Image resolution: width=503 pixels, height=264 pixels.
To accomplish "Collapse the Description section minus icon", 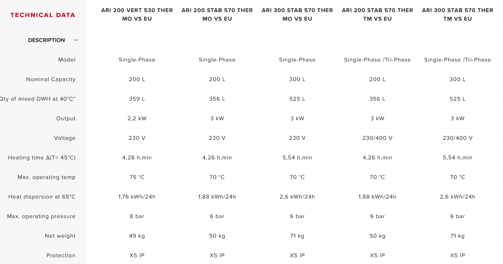I will [x=76, y=40].
